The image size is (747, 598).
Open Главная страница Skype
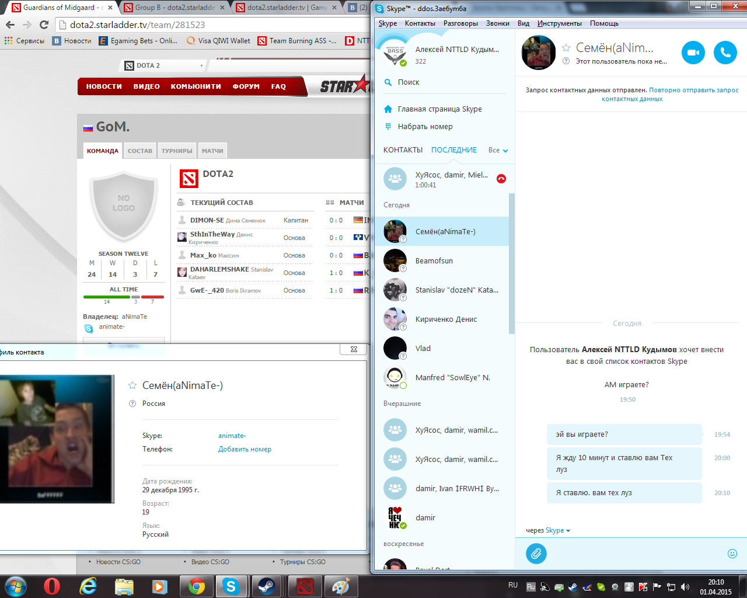click(x=440, y=109)
